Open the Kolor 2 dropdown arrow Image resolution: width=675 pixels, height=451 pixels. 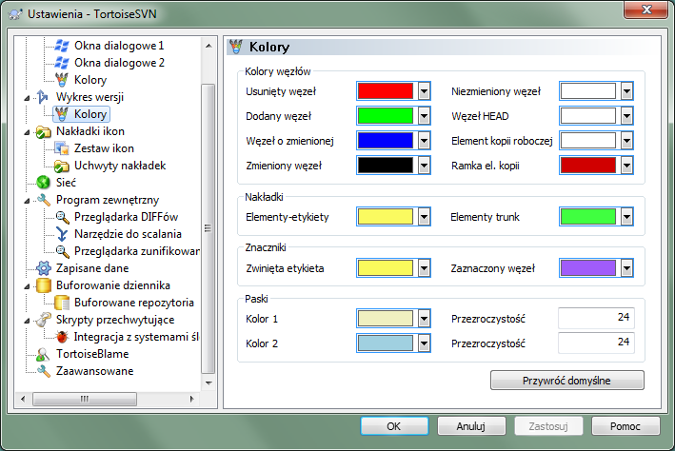pos(424,343)
